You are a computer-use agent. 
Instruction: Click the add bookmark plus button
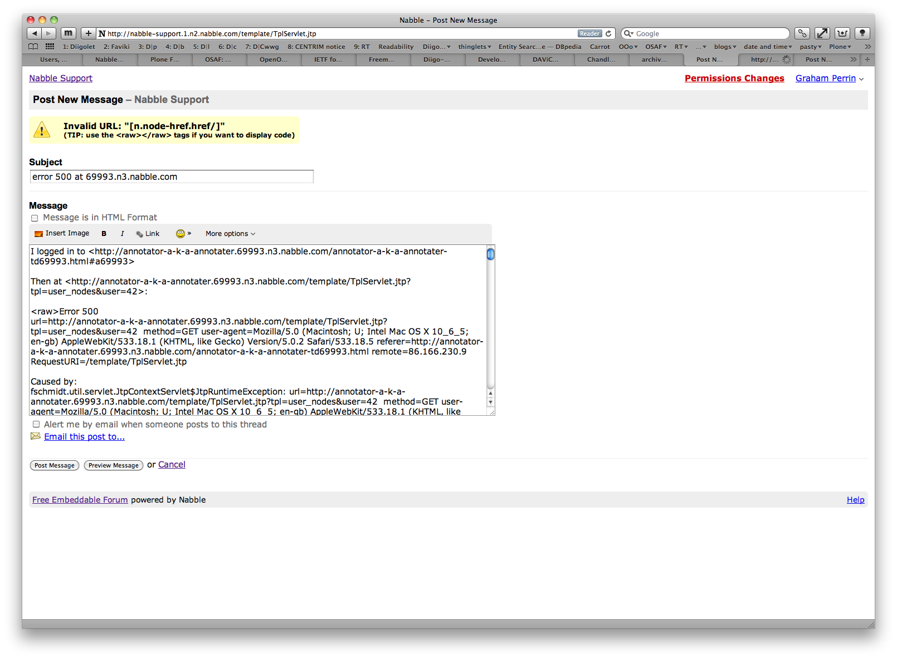[88, 33]
